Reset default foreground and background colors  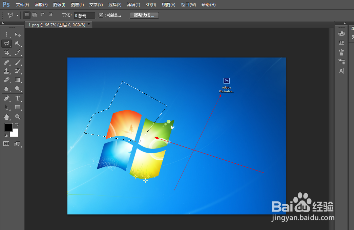[6, 136]
